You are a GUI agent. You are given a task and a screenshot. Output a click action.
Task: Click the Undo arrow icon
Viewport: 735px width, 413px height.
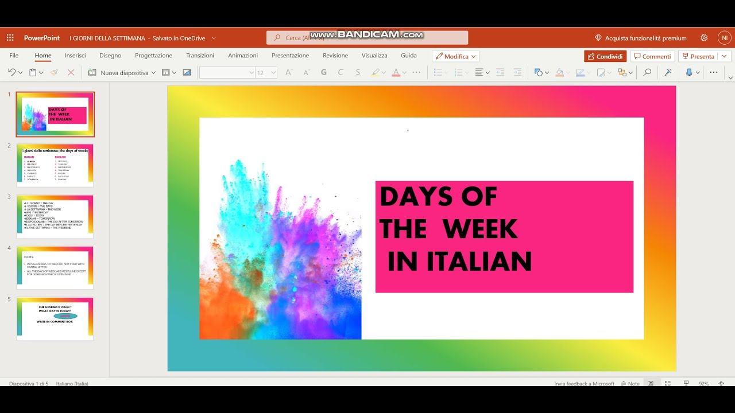(x=11, y=73)
